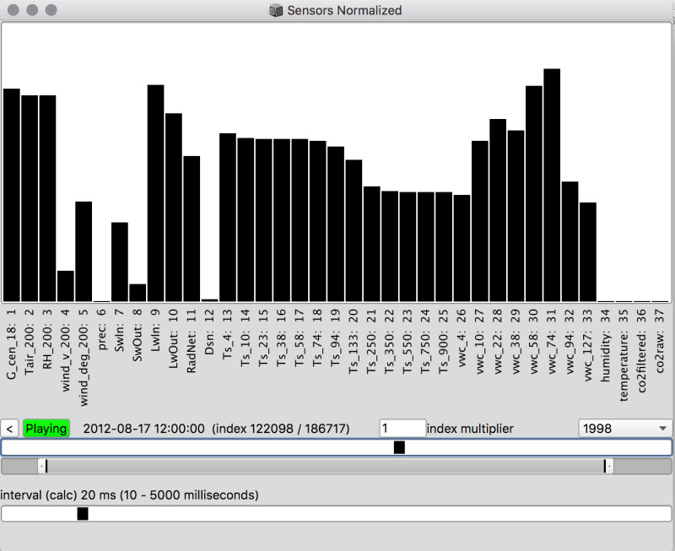Click the right range marker on the scrollbar
Image resolution: width=675 pixels, height=551 pixels.
(x=605, y=465)
